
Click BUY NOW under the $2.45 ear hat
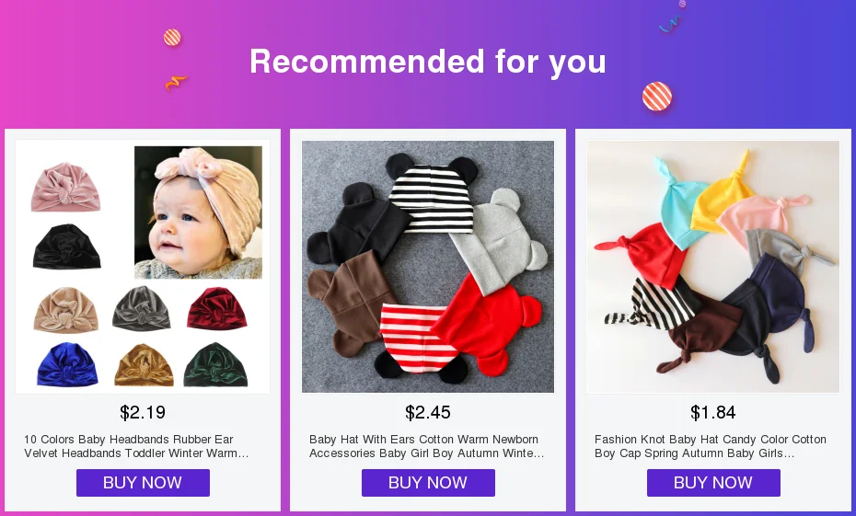[x=428, y=483]
